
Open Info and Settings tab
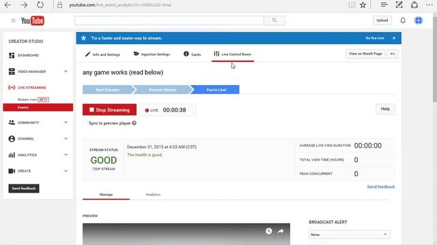103,54
